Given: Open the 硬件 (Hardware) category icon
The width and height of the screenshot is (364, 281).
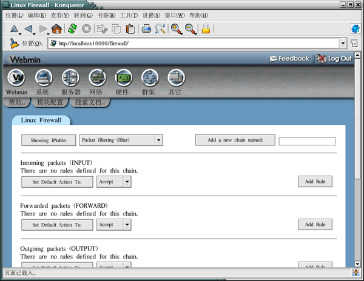Looking at the screenshot, I should click(124, 78).
